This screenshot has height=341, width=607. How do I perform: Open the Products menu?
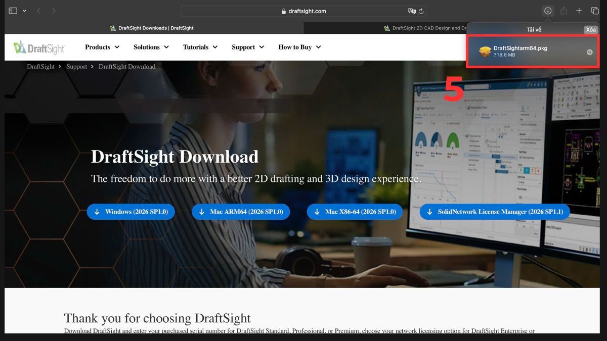pyautogui.click(x=98, y=47)
